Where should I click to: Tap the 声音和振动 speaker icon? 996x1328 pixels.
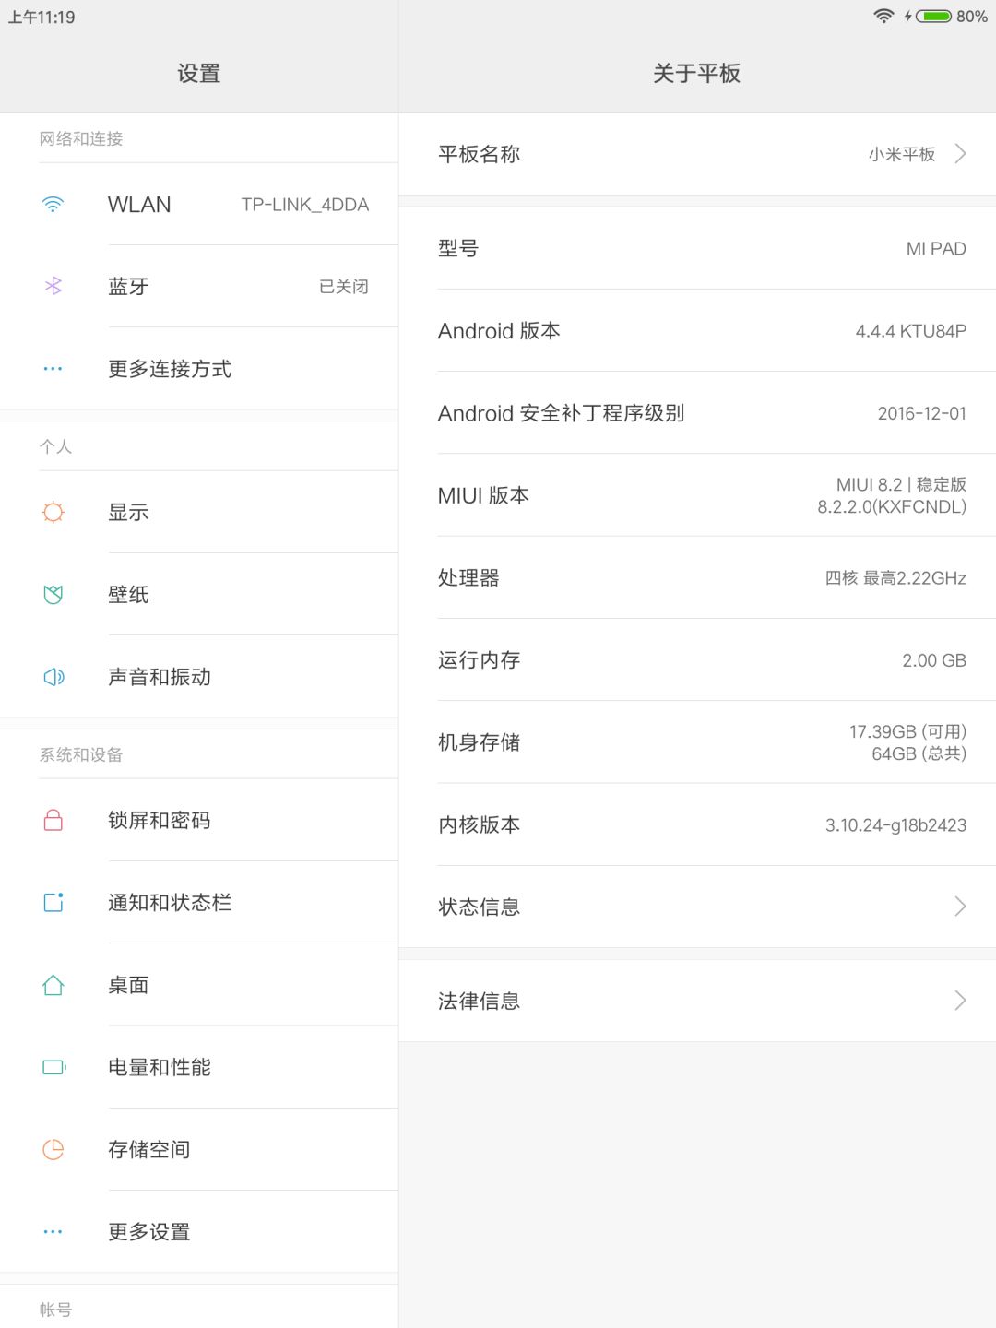pos(53,677)
